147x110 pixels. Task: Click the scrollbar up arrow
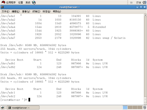point(145,15)
